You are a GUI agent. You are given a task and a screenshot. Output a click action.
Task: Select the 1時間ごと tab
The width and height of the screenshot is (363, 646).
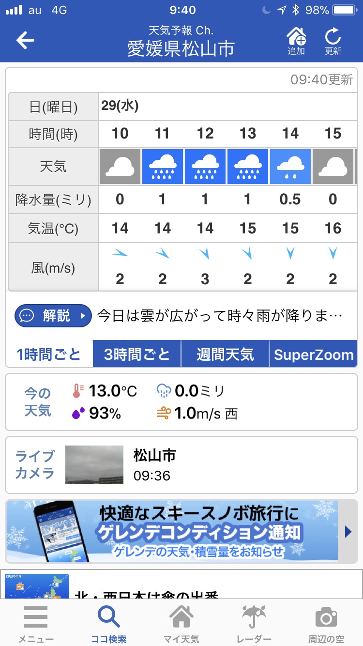tap(49, 354)
